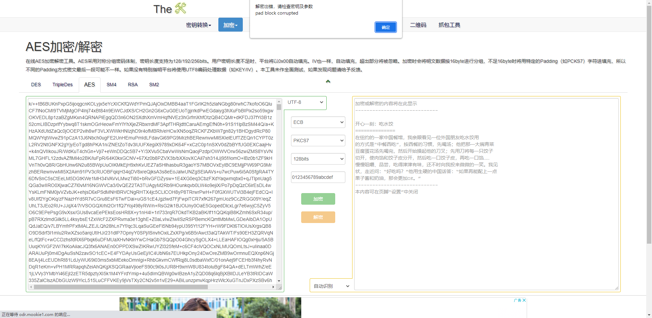652x318 pixels.
Task: Open the ECB cipher mode dropdown
Action: [318, 122]
